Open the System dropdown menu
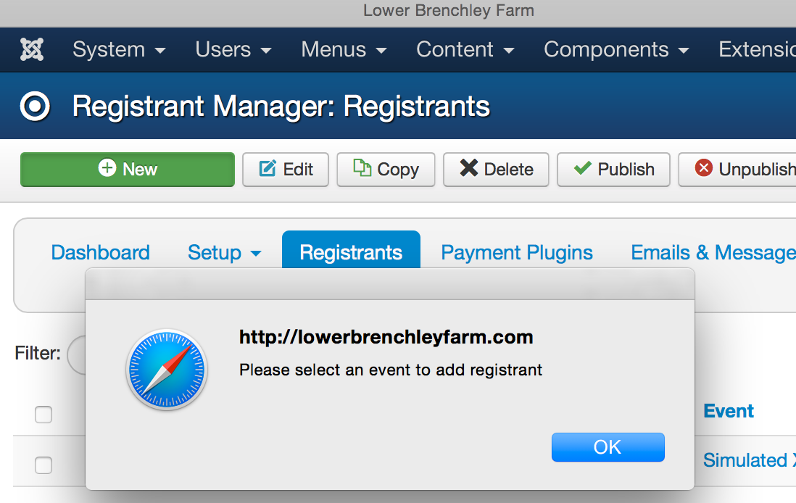Viewport: 796px width, 503px height. coord(120,50)
